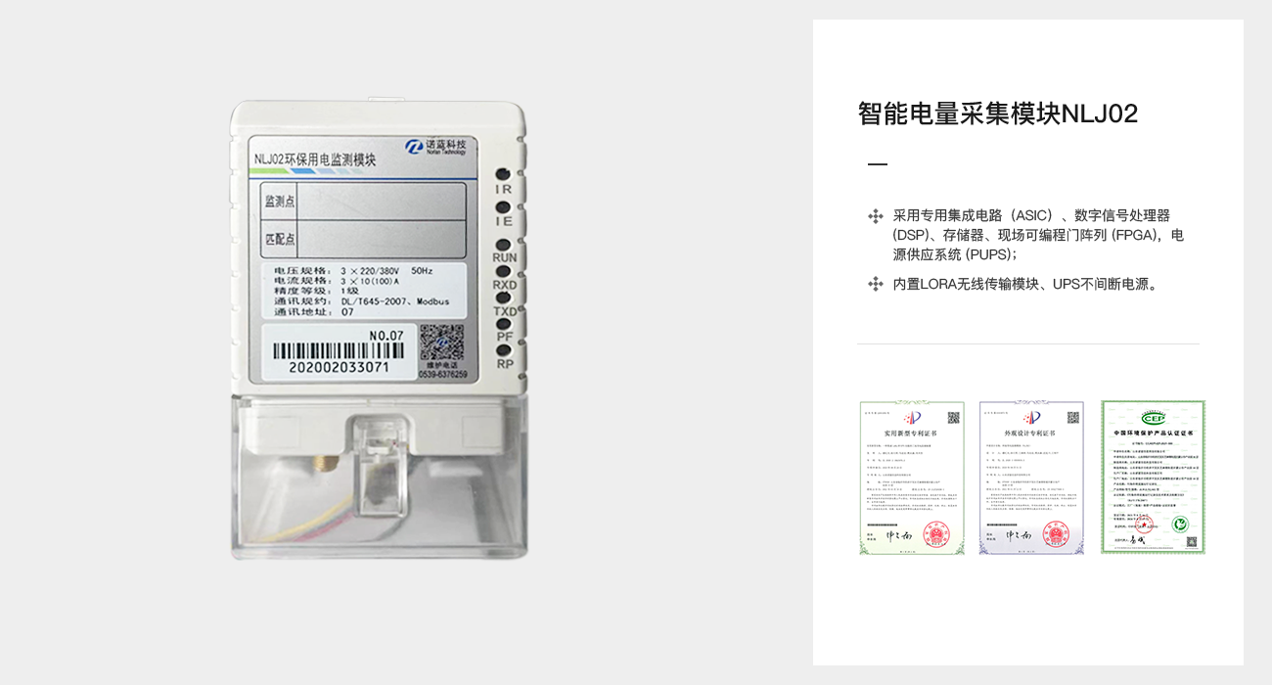Click the TXD indicator LED

coord(503,298)
